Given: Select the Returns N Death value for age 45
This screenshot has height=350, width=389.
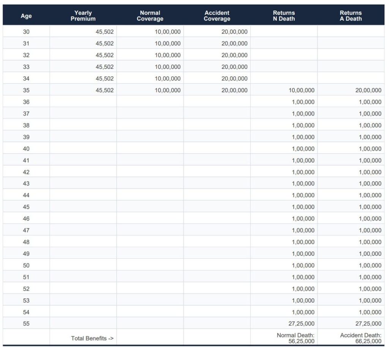Looking at the screenshot, I should pos(303,207).
